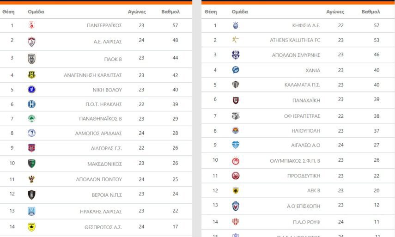
Task: Click the Απόλλων Πόντου eagle emblem
Action: click(31, 179)
